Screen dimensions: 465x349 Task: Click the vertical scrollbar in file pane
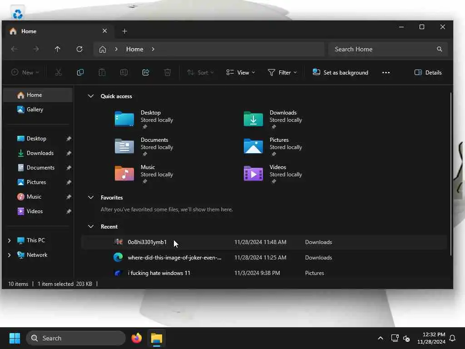tap(451, 174)
